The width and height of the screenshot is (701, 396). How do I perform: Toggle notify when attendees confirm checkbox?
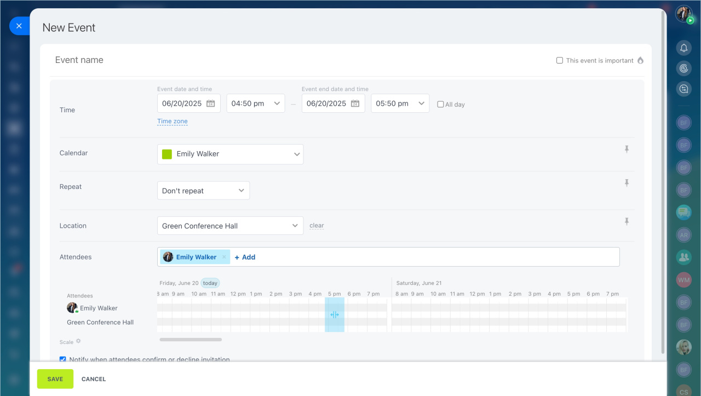(x=63, y=359)
